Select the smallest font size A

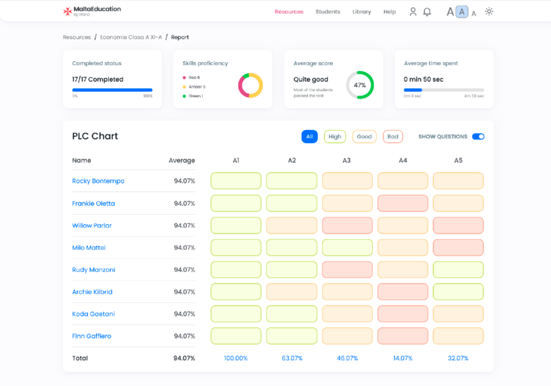(x=474, y=14)
